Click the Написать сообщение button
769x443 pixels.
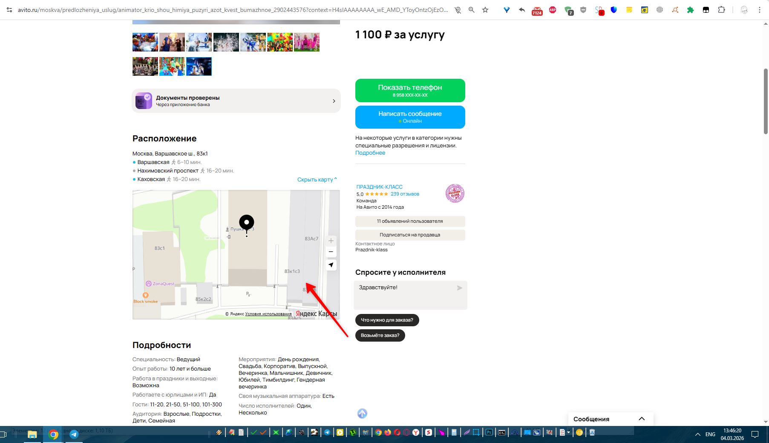click(410, 117)
